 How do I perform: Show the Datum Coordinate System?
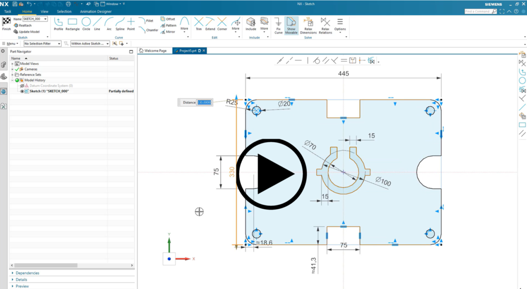point(22,86)
